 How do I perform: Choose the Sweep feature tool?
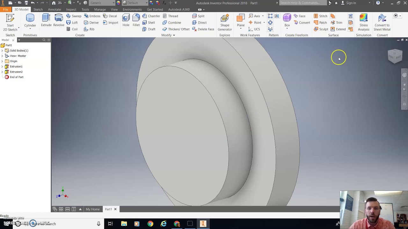(x=74, y=16)
